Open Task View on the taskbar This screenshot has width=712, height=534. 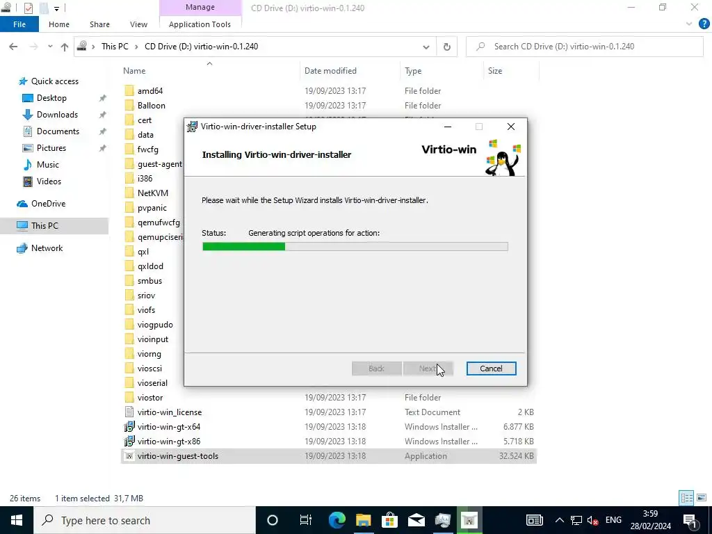pos(306,520)
